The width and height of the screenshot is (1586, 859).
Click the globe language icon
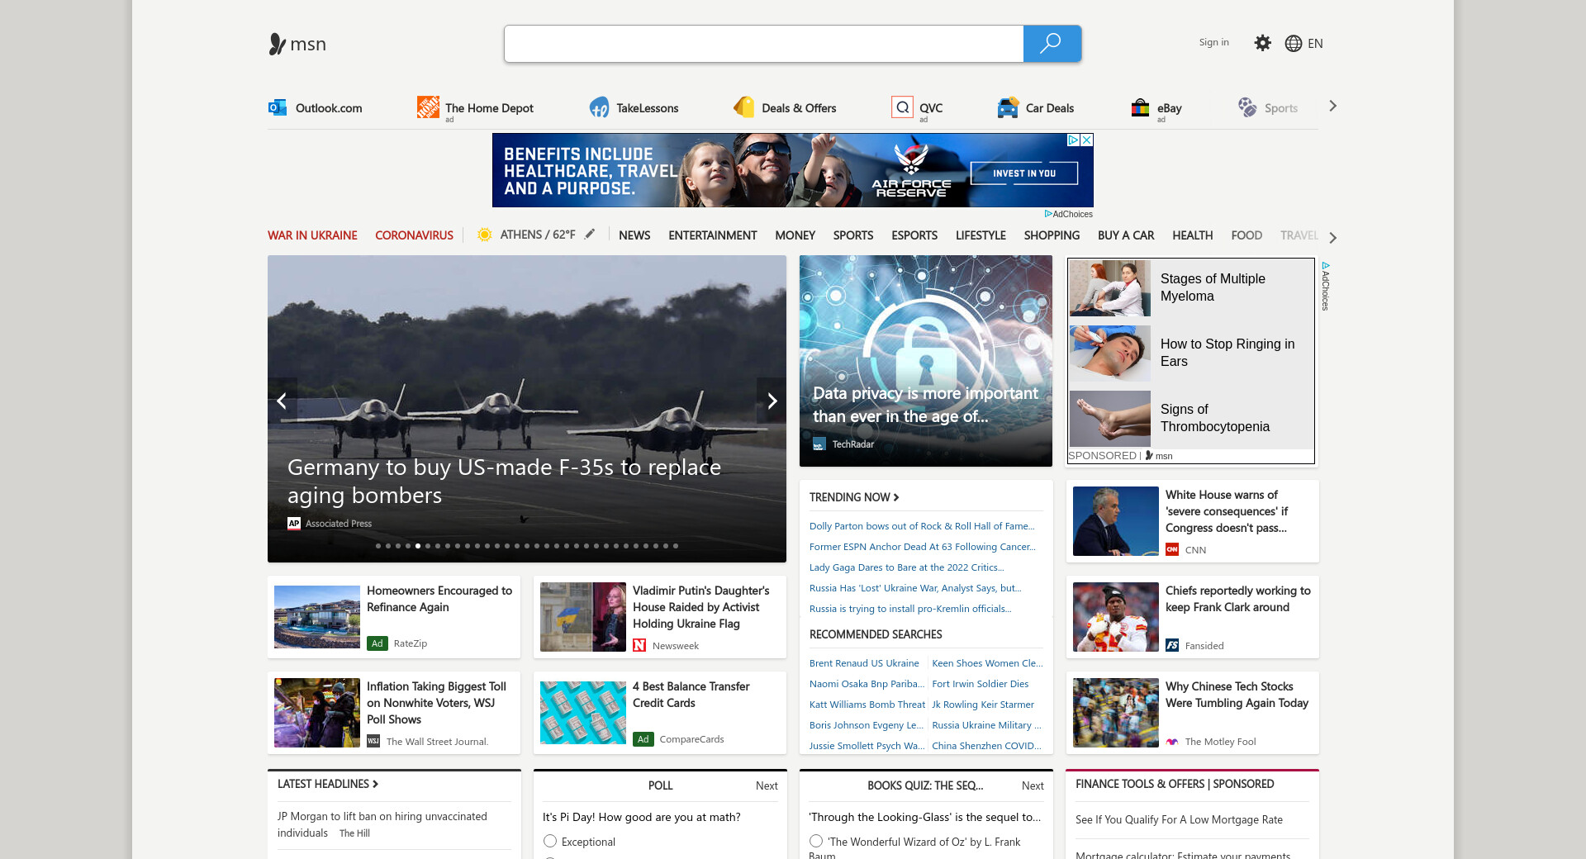(x=1294, y=44)
